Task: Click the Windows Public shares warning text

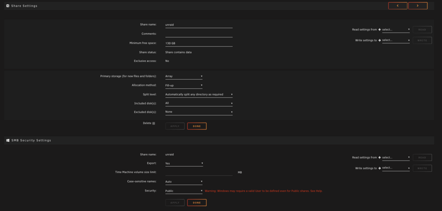Action: click(263, 191)
